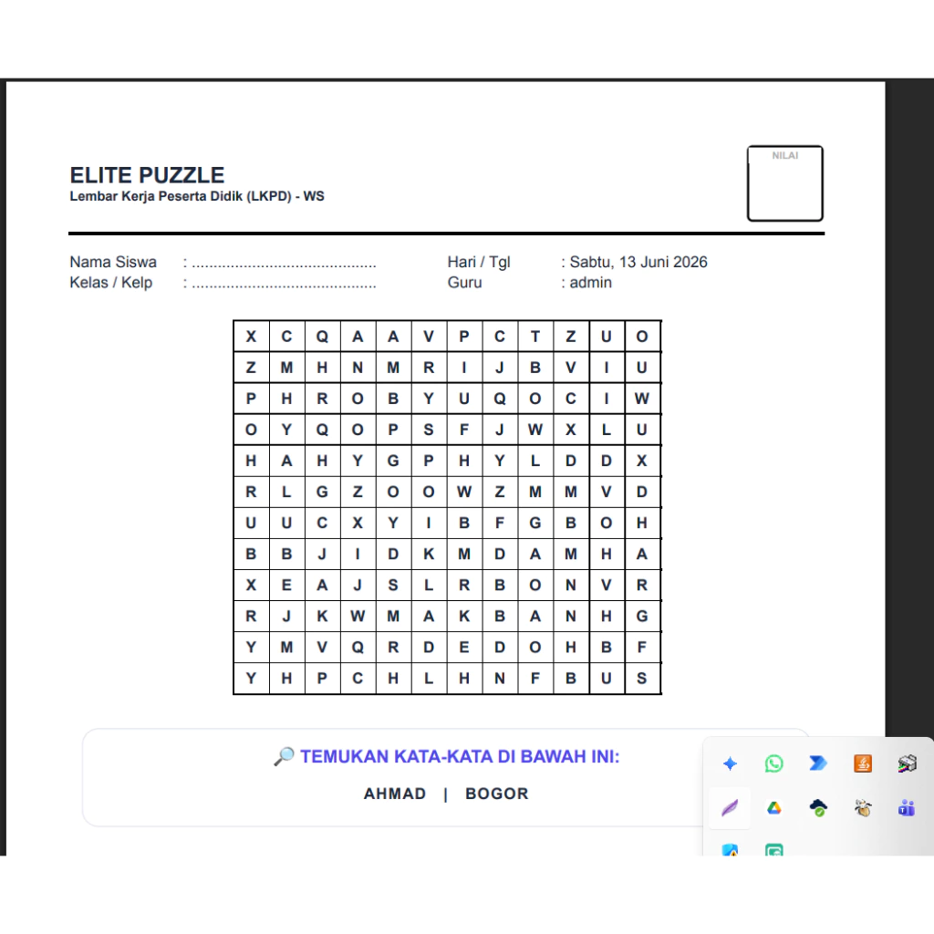Screen dimensions: 934x934
Task: Open the orange Java tray icon
Action: coord(863,763)
